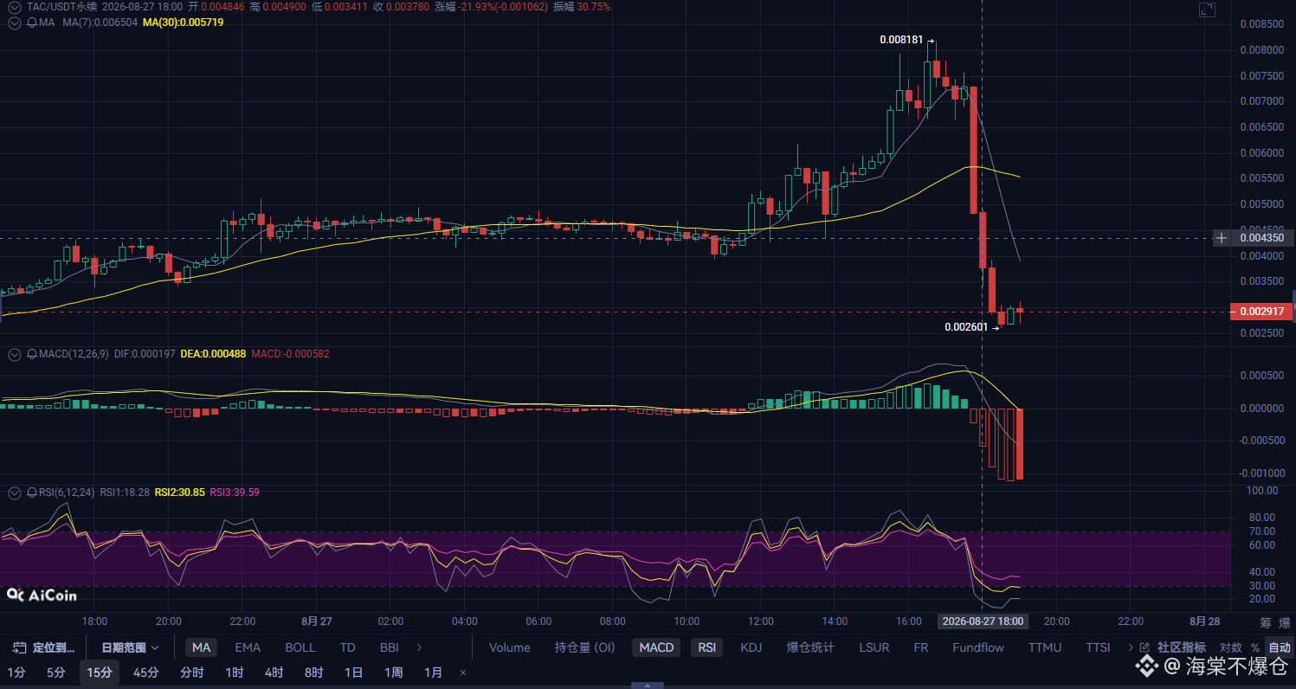Image resolution: width=1296 pixels, height=689 pixels.
Task: Click the current price label 0.002917
Action: click(x=1261, y=312)
